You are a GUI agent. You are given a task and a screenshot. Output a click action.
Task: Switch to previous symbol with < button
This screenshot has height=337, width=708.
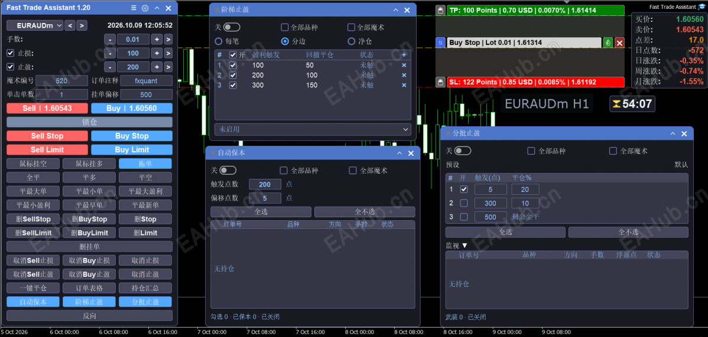tap(70, 26)
